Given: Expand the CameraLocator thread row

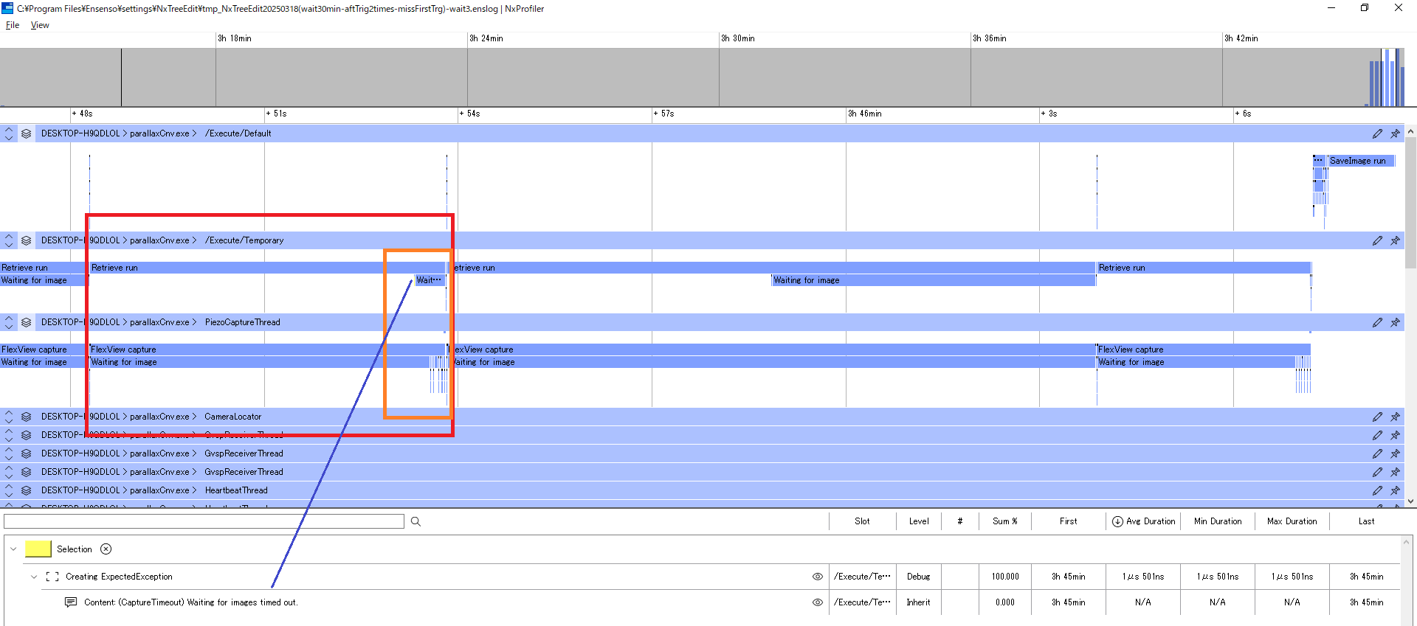Looking at the screenshot, I should 9,417.
